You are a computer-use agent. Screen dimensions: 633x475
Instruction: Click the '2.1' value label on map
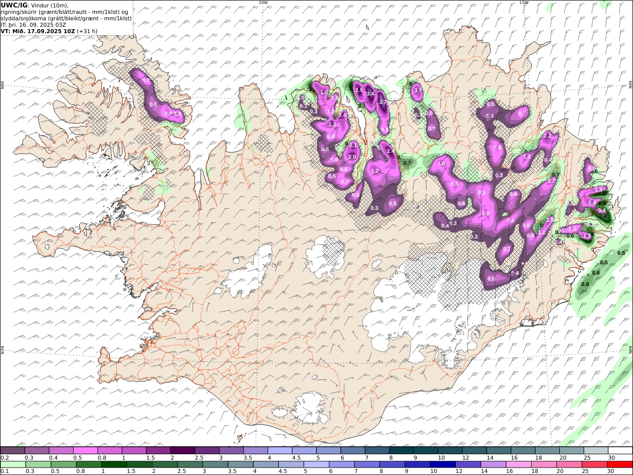click(353, 145)
